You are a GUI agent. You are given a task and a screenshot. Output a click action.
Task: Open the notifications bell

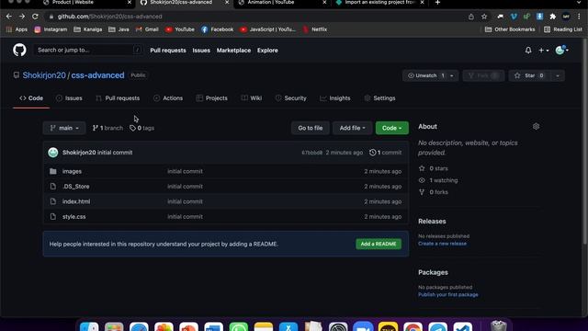[528, 50]
